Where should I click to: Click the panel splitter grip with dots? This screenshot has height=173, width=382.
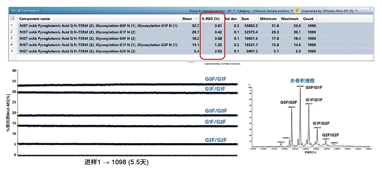(x=191, y=62)
